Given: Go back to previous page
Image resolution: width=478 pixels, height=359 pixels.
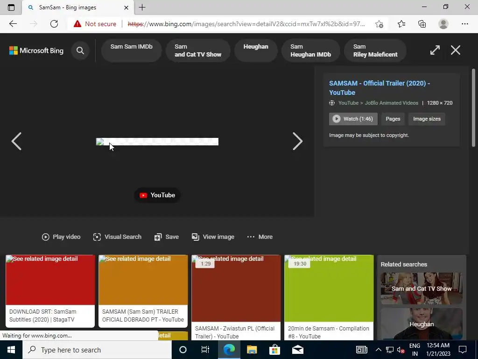Looking at the screenshot, I should [13, 24].
